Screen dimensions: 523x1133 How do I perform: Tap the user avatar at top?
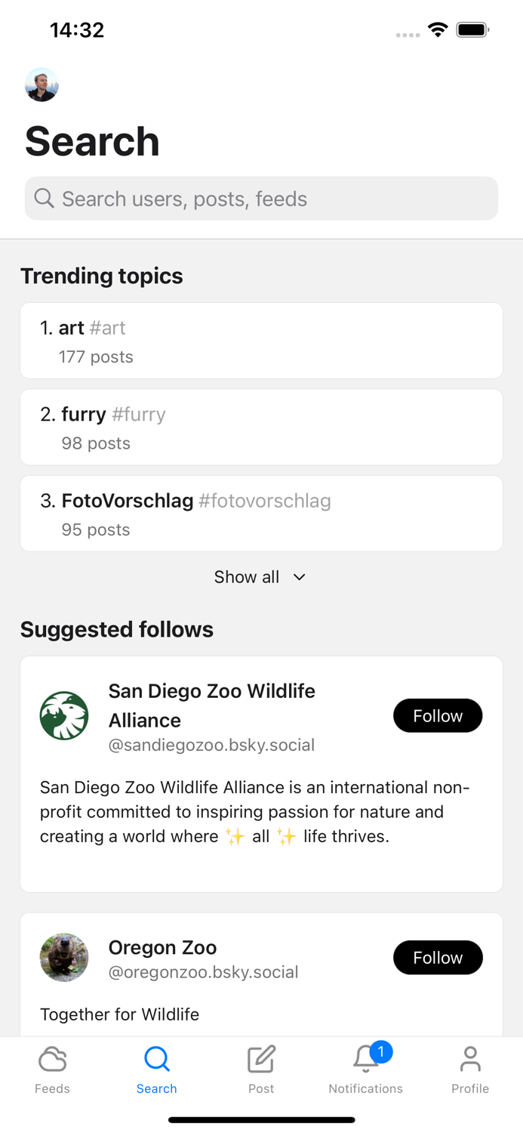pyautogui.click(x=42, y=85)
